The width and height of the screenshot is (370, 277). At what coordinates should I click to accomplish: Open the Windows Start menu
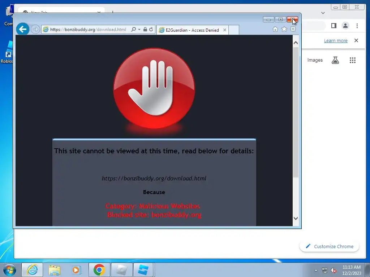[x=10, y=270]
